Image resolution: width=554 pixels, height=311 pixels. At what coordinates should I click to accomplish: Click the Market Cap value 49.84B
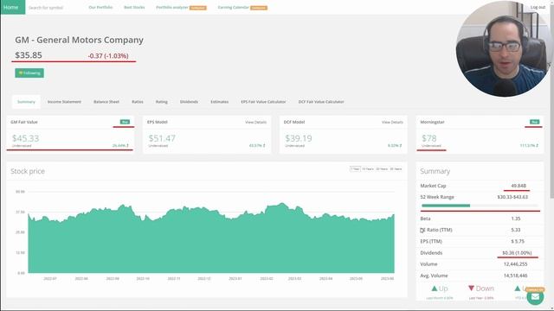[x=519, y=186]
